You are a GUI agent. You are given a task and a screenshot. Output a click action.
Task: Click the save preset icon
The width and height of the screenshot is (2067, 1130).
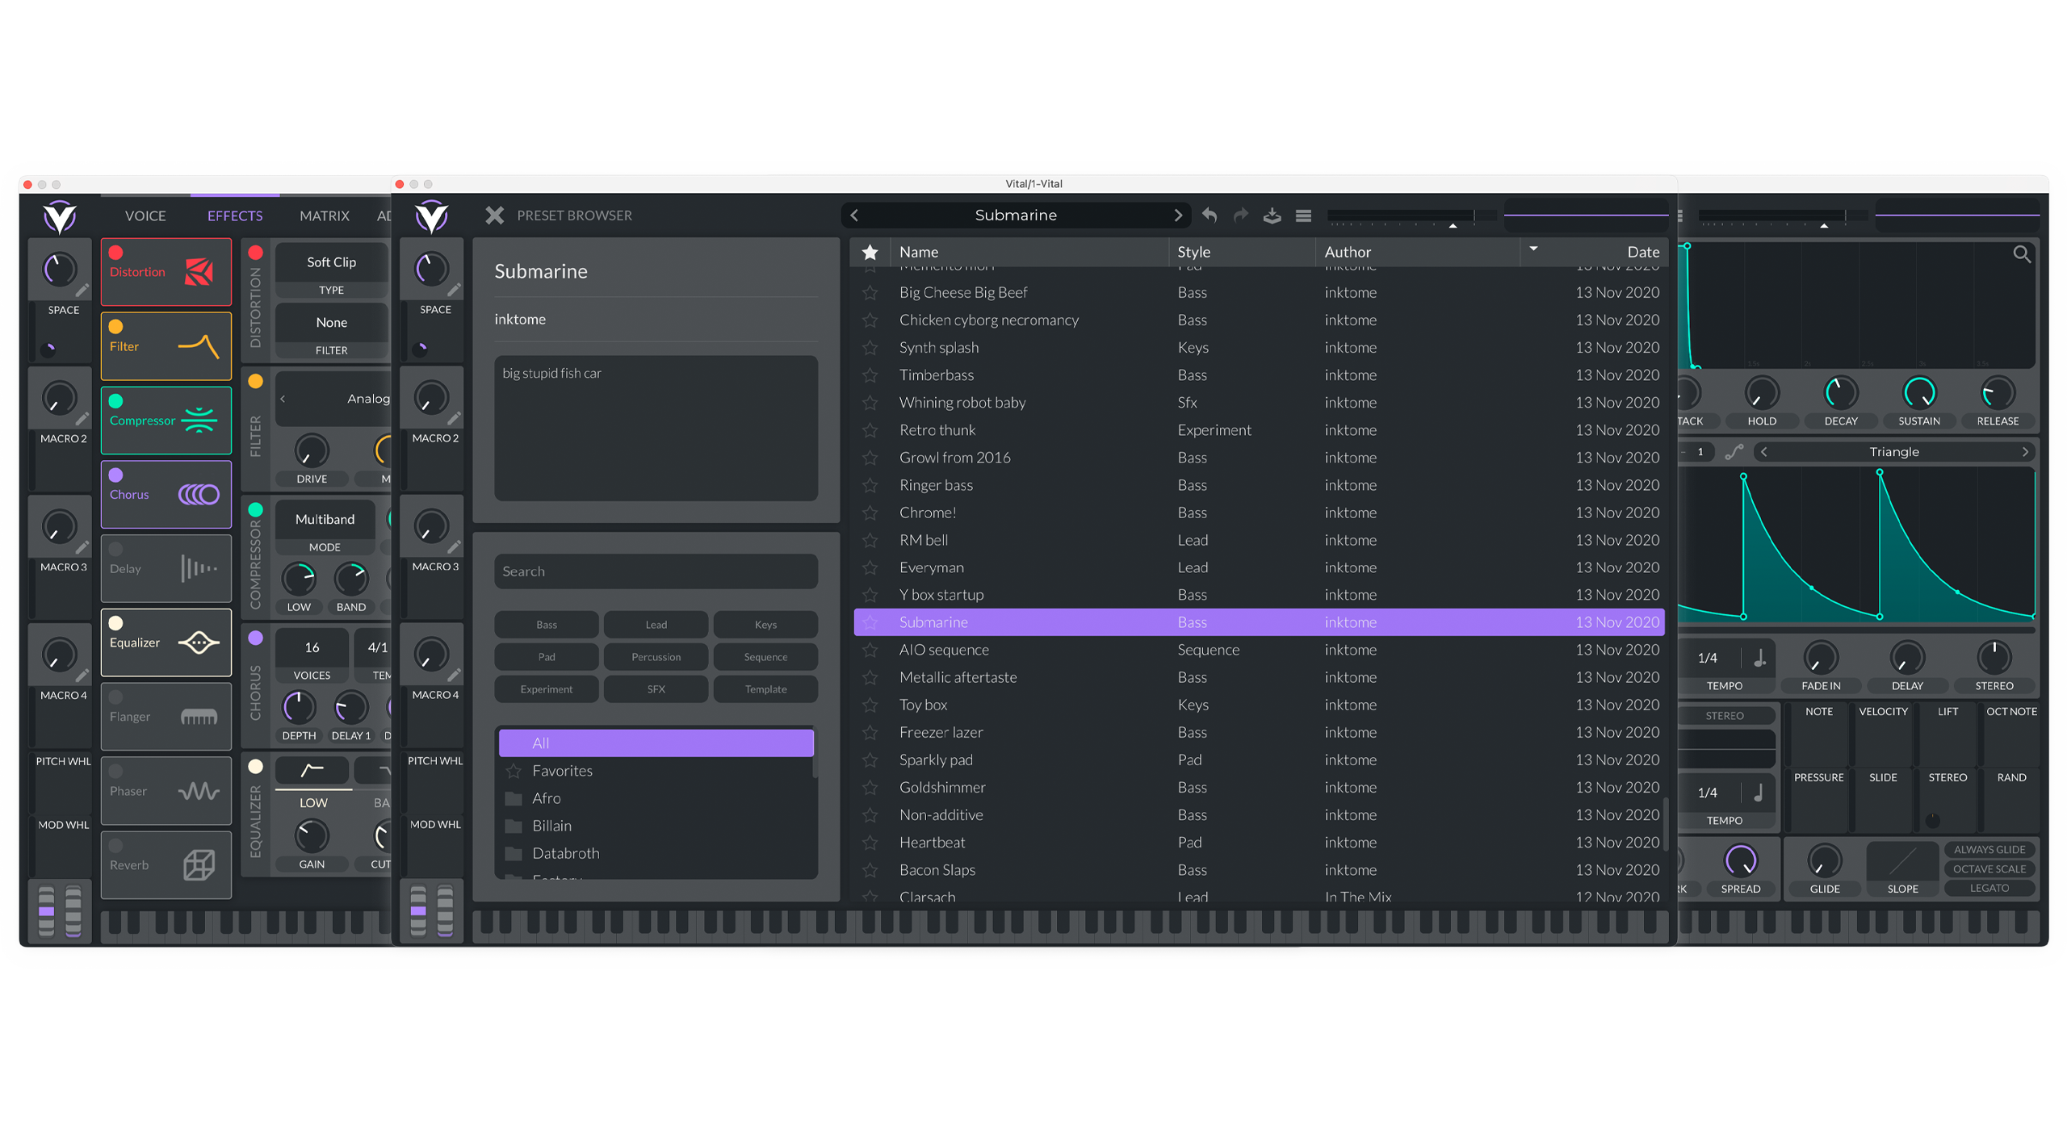coord(1272,216)
